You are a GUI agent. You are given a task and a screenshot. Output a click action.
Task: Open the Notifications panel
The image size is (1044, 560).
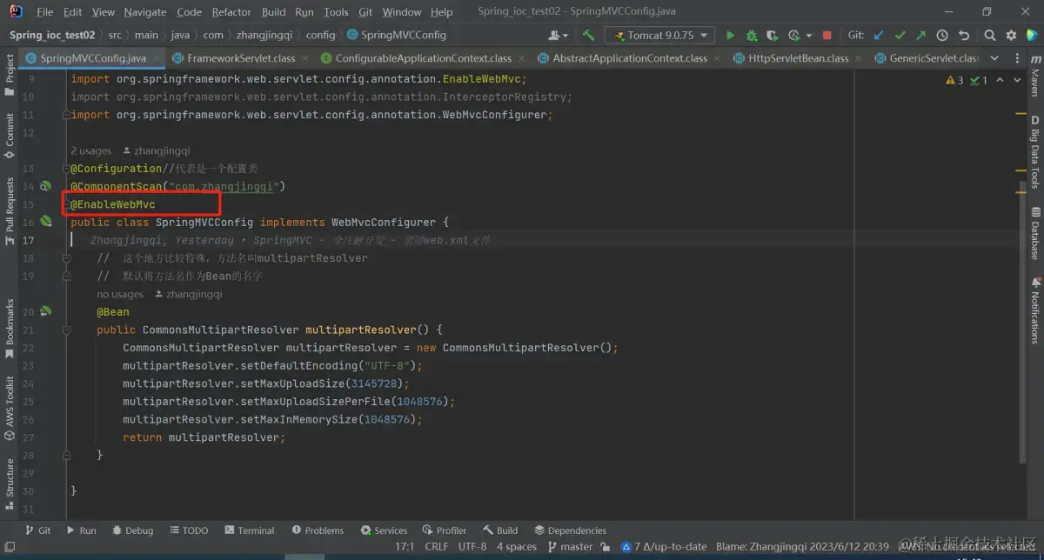[1035, 310]
